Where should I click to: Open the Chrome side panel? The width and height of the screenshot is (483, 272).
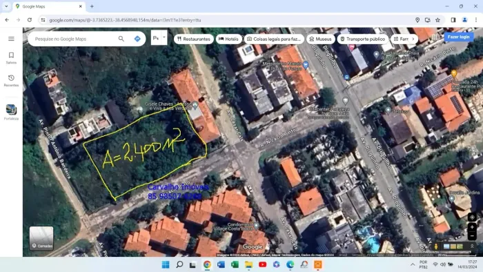pyautogui.click(x=453, y=20)
